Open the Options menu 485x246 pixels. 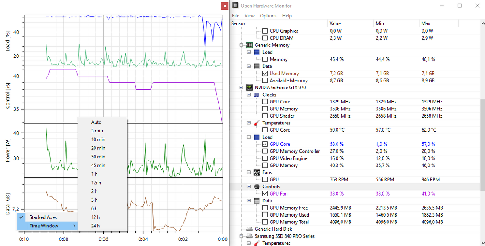tap(268, 16)
